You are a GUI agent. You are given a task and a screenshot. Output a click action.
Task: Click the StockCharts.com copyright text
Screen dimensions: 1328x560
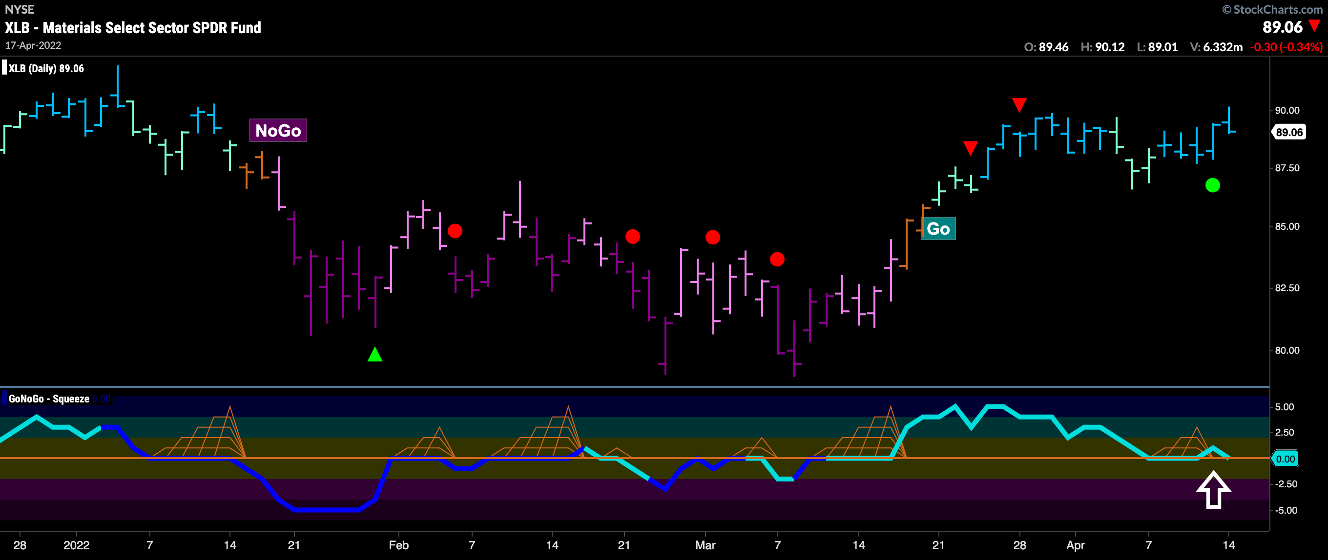(x=1272, y=9)
